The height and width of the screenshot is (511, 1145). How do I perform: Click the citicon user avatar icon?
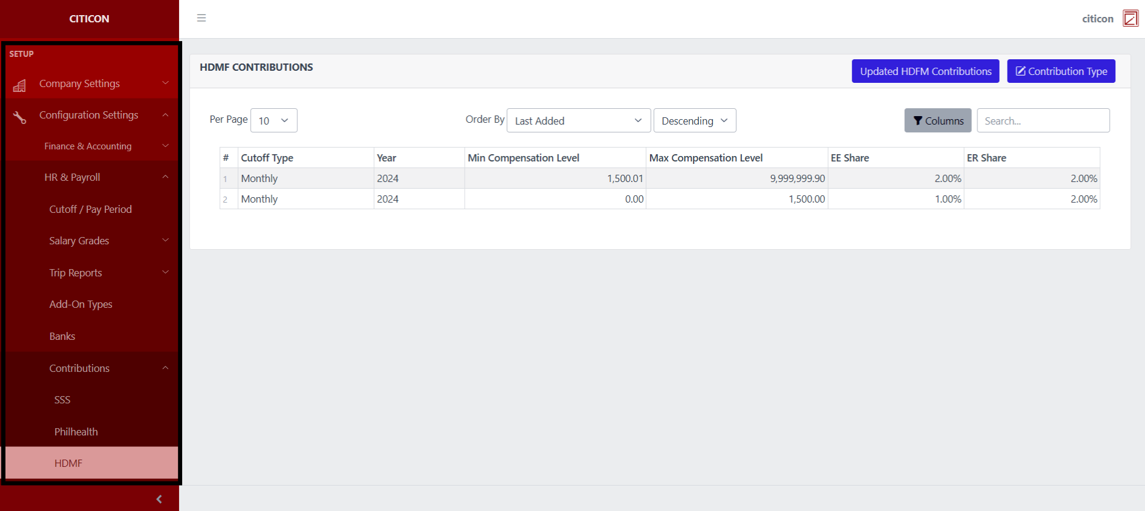[x=1130, y=18]
